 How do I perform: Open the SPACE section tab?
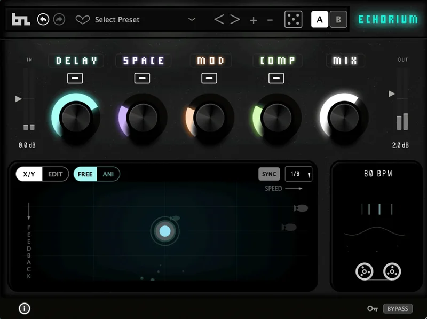point(144,60)
